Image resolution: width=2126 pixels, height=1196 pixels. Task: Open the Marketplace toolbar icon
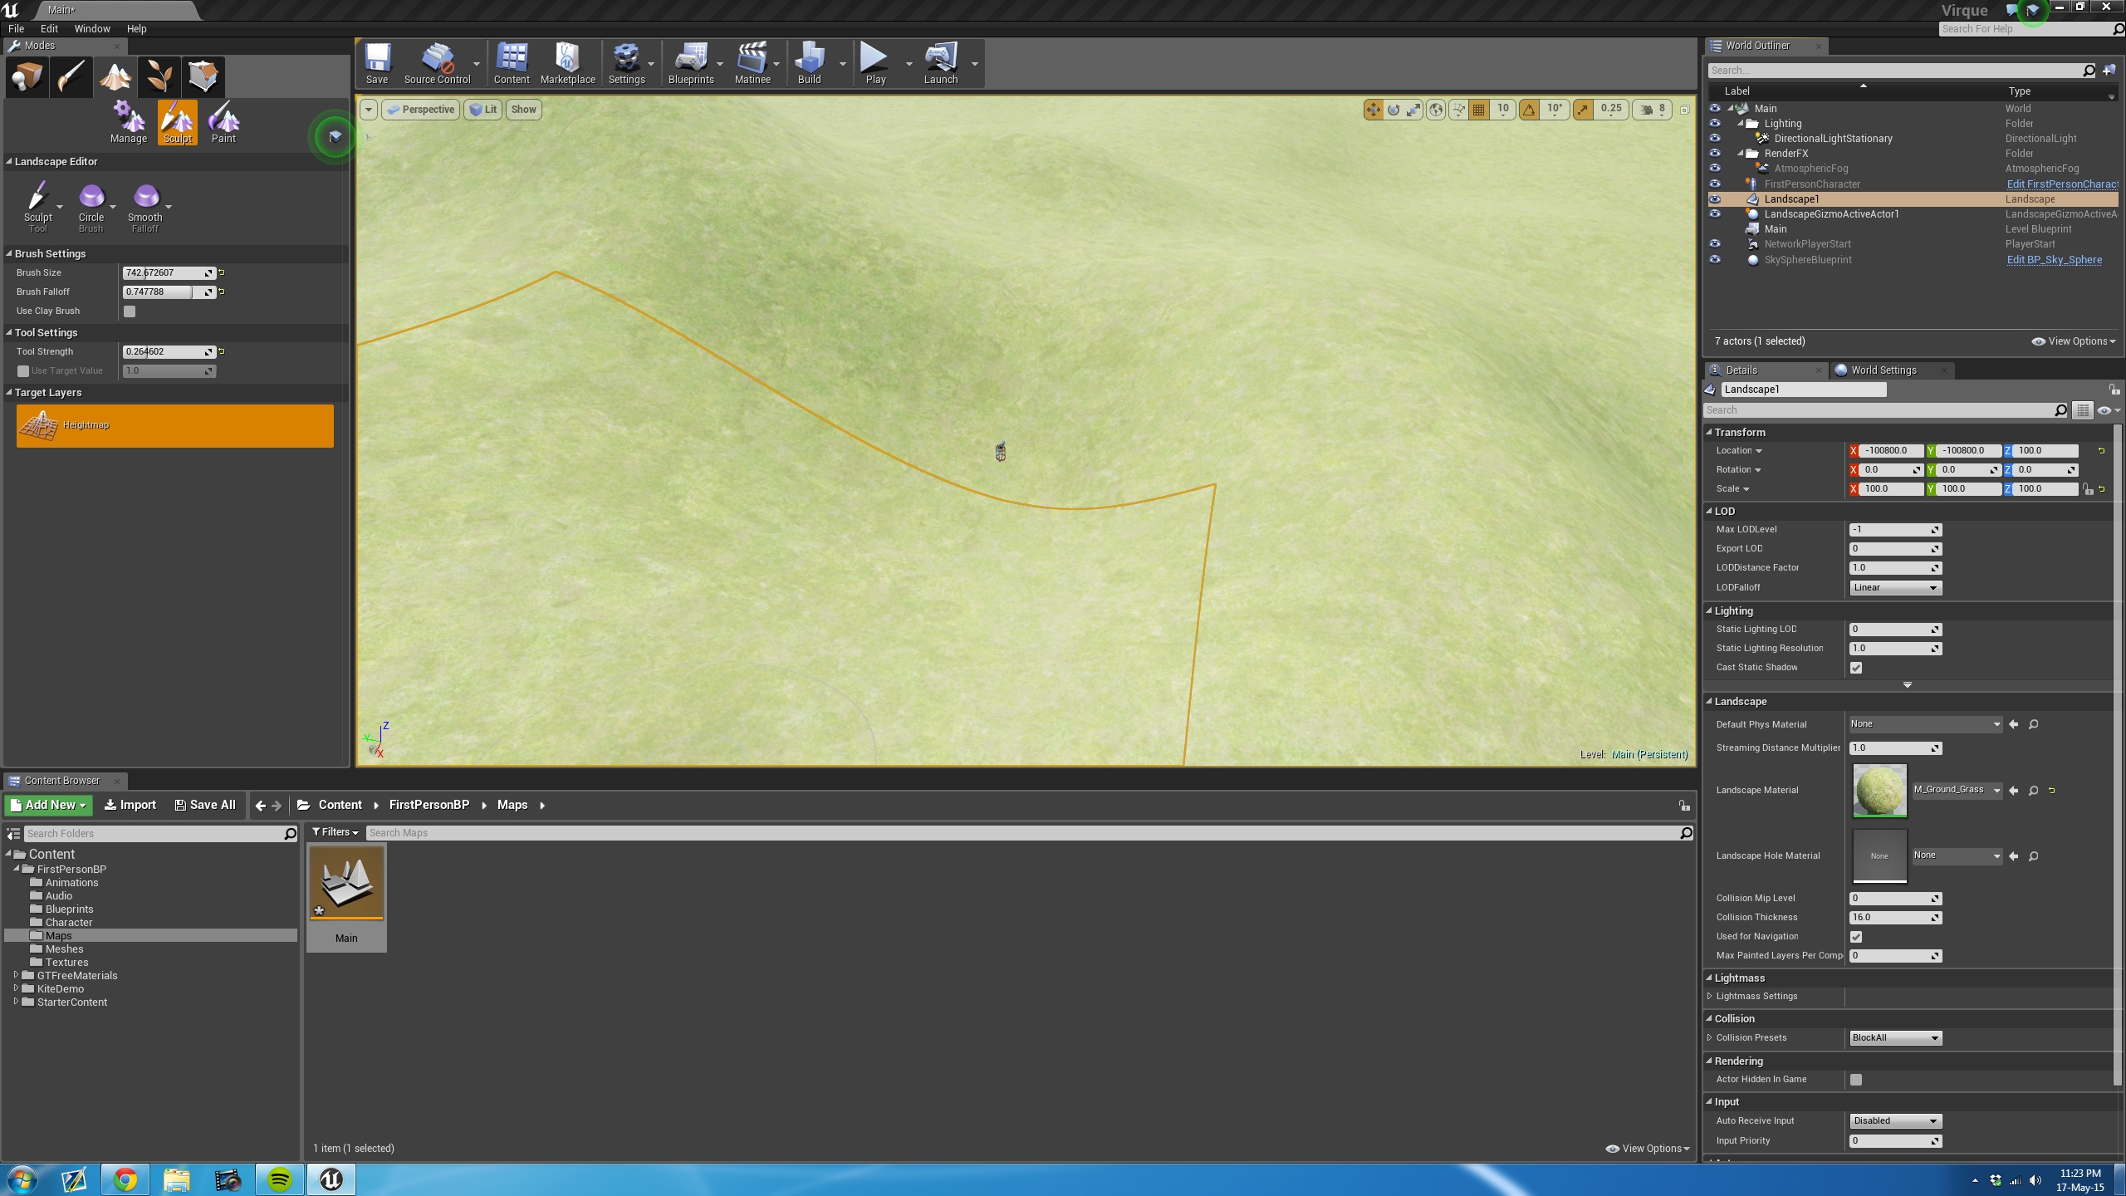[567, 64]
